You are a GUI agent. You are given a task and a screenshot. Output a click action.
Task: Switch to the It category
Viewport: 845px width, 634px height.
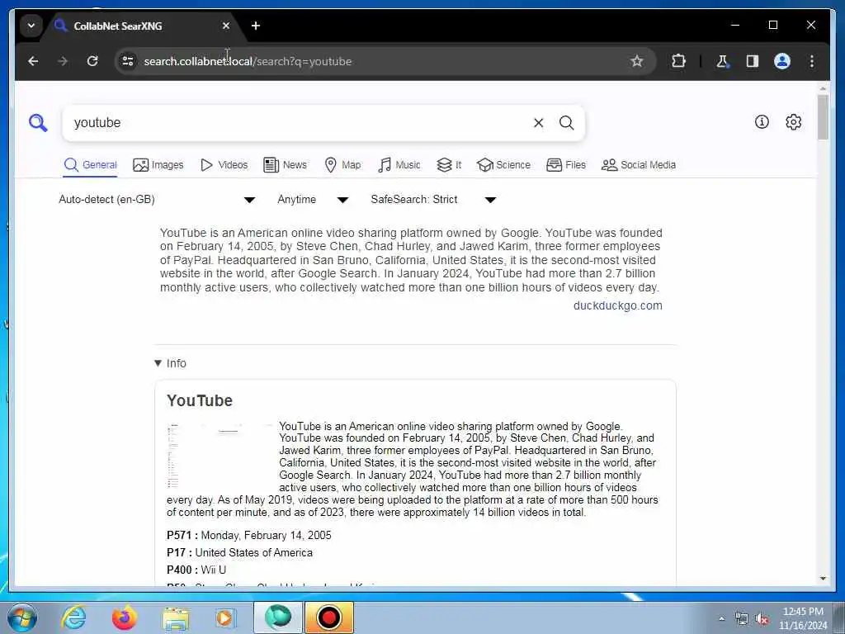(x=449, y=165)
